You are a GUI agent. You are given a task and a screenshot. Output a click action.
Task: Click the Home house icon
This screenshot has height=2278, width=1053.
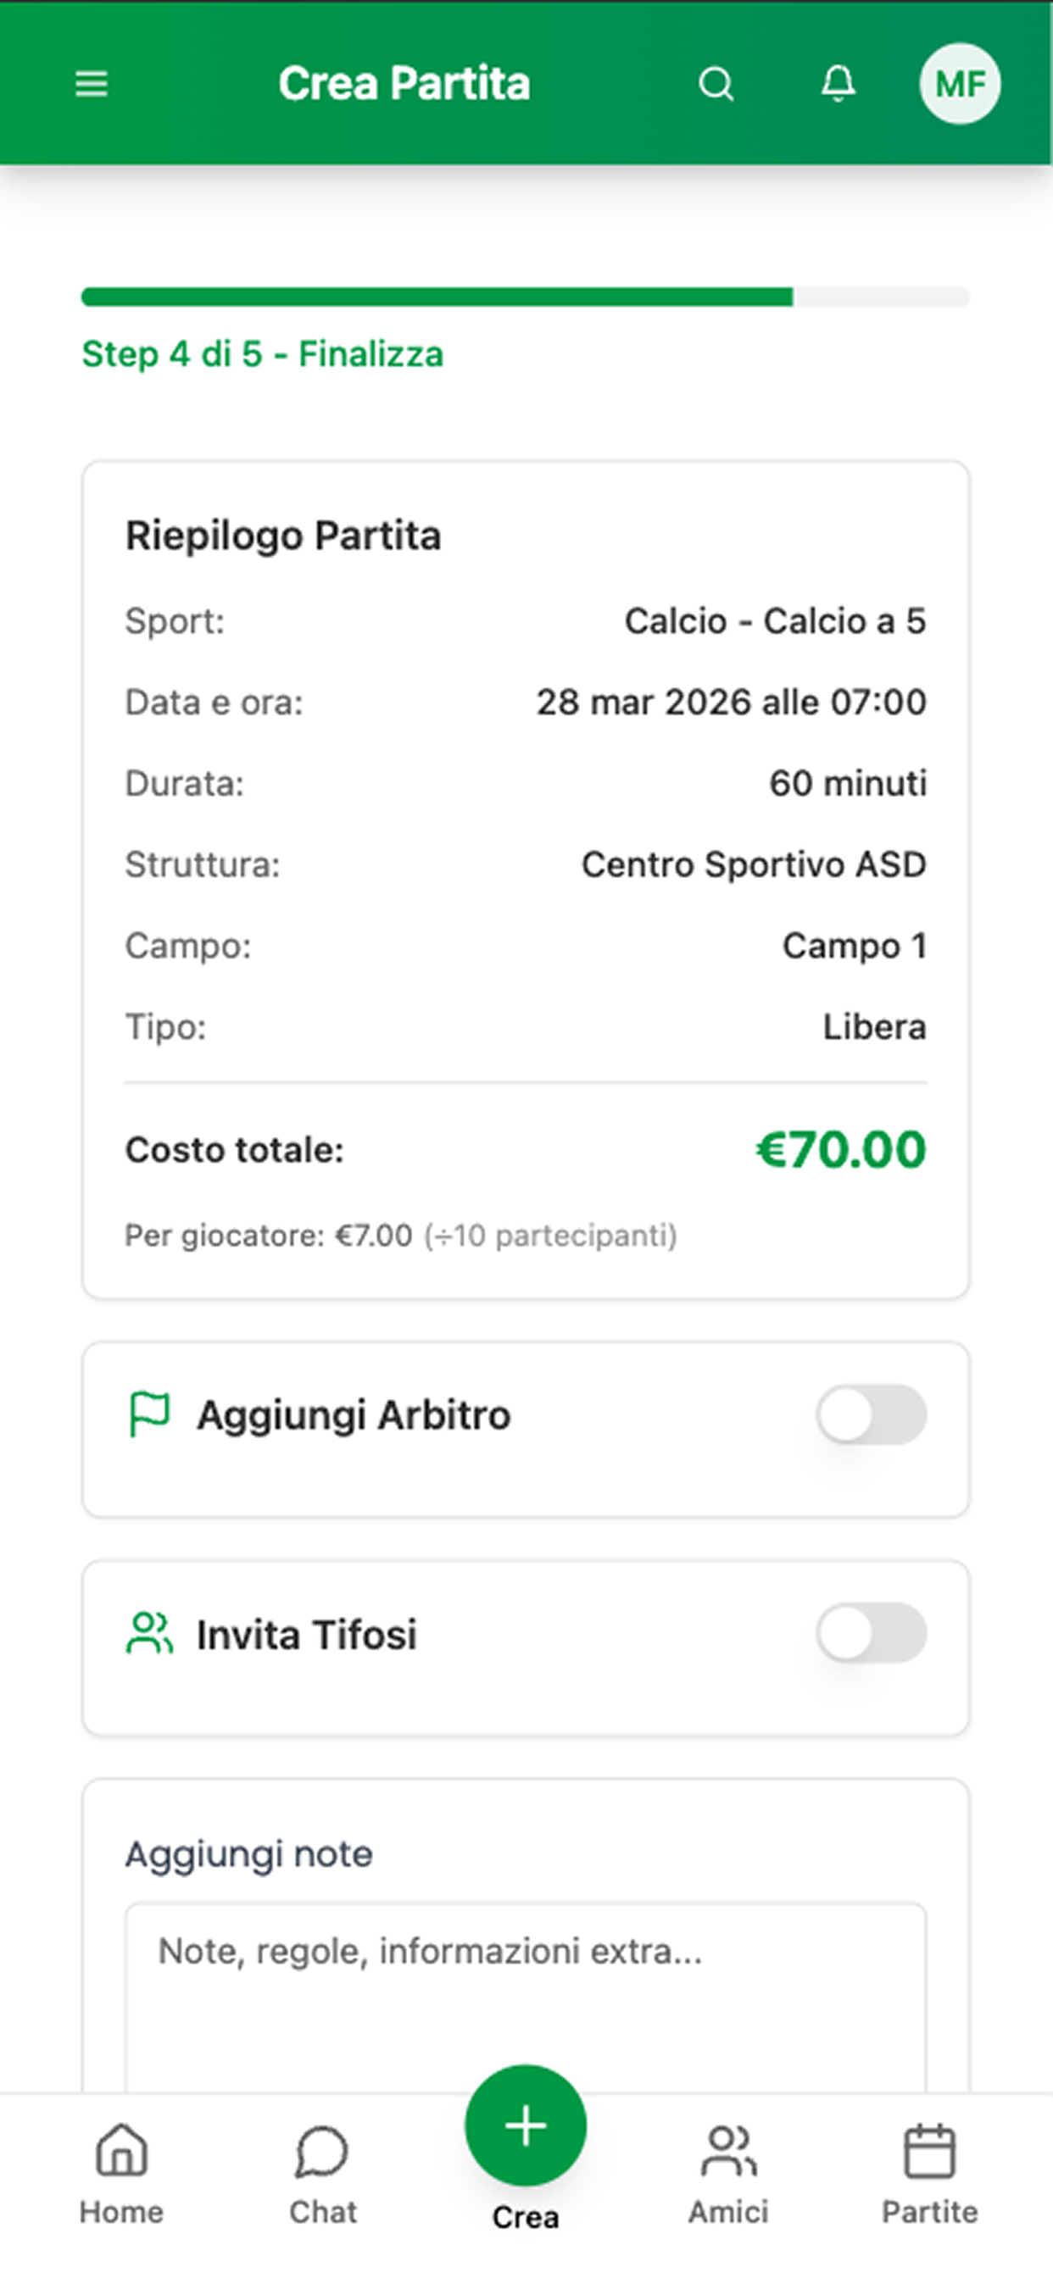(x=121, y=2150)
